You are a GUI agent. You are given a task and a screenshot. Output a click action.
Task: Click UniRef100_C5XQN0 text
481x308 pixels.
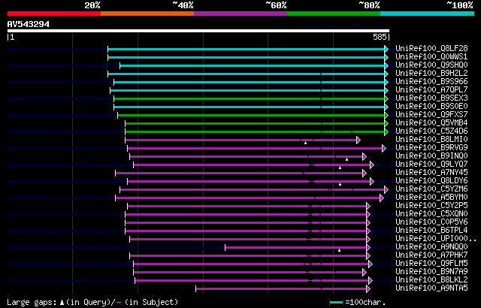[x=431, y=214]
